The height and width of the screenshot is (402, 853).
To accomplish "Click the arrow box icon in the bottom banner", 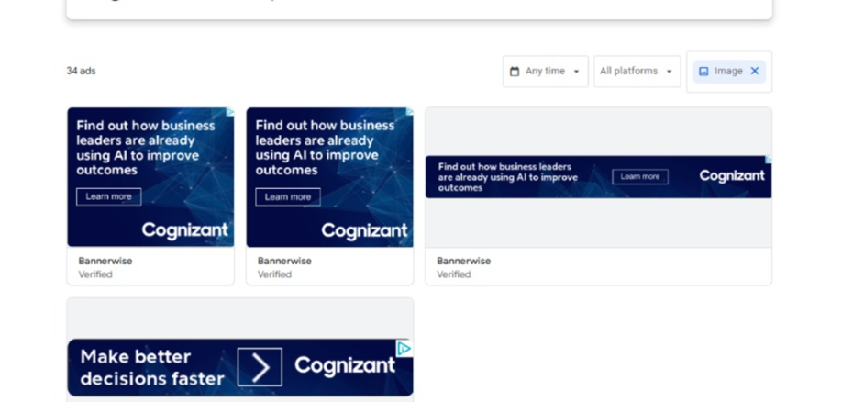I will [260, 367].
